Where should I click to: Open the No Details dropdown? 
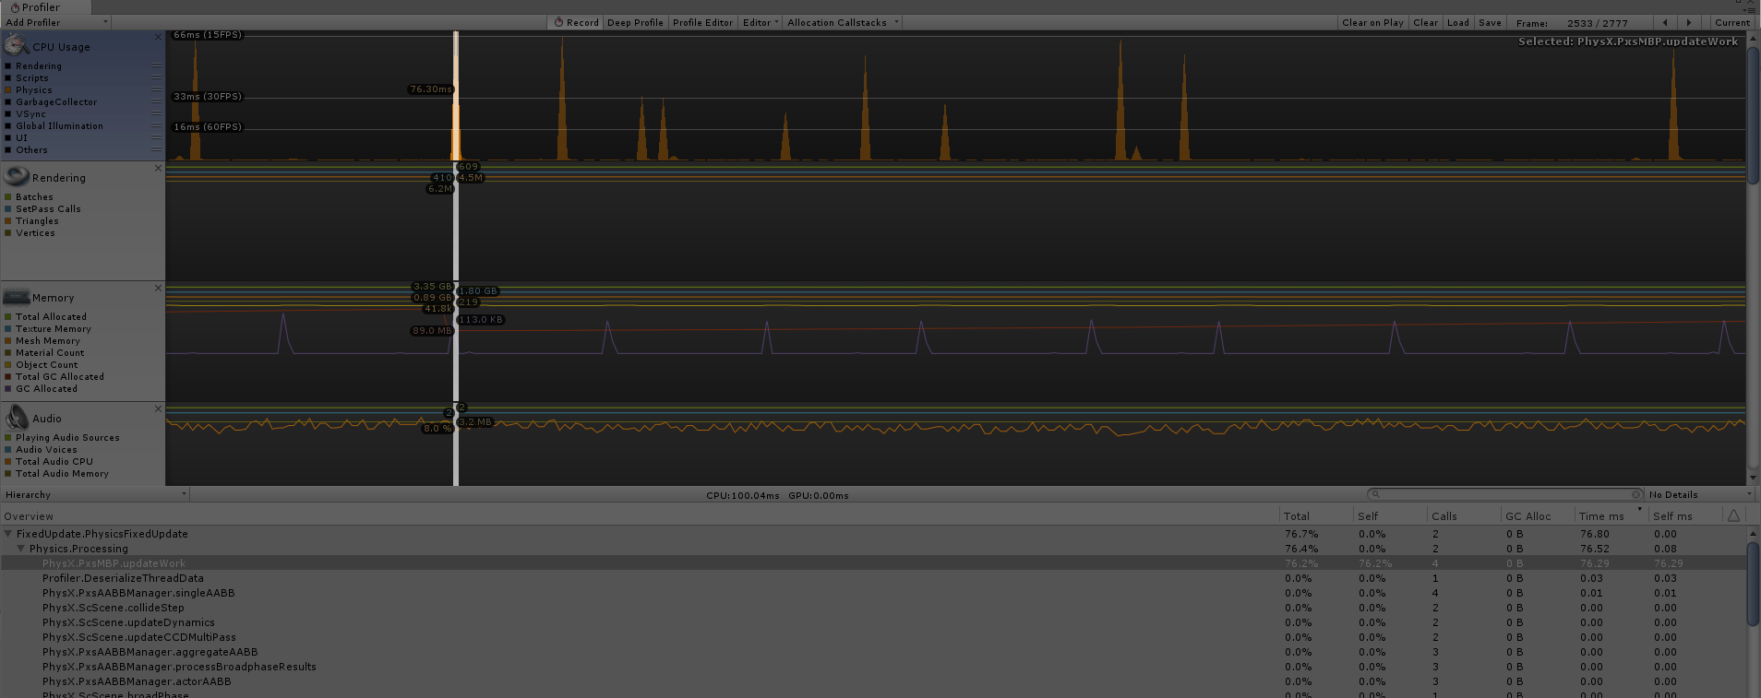click(1700, 494)
